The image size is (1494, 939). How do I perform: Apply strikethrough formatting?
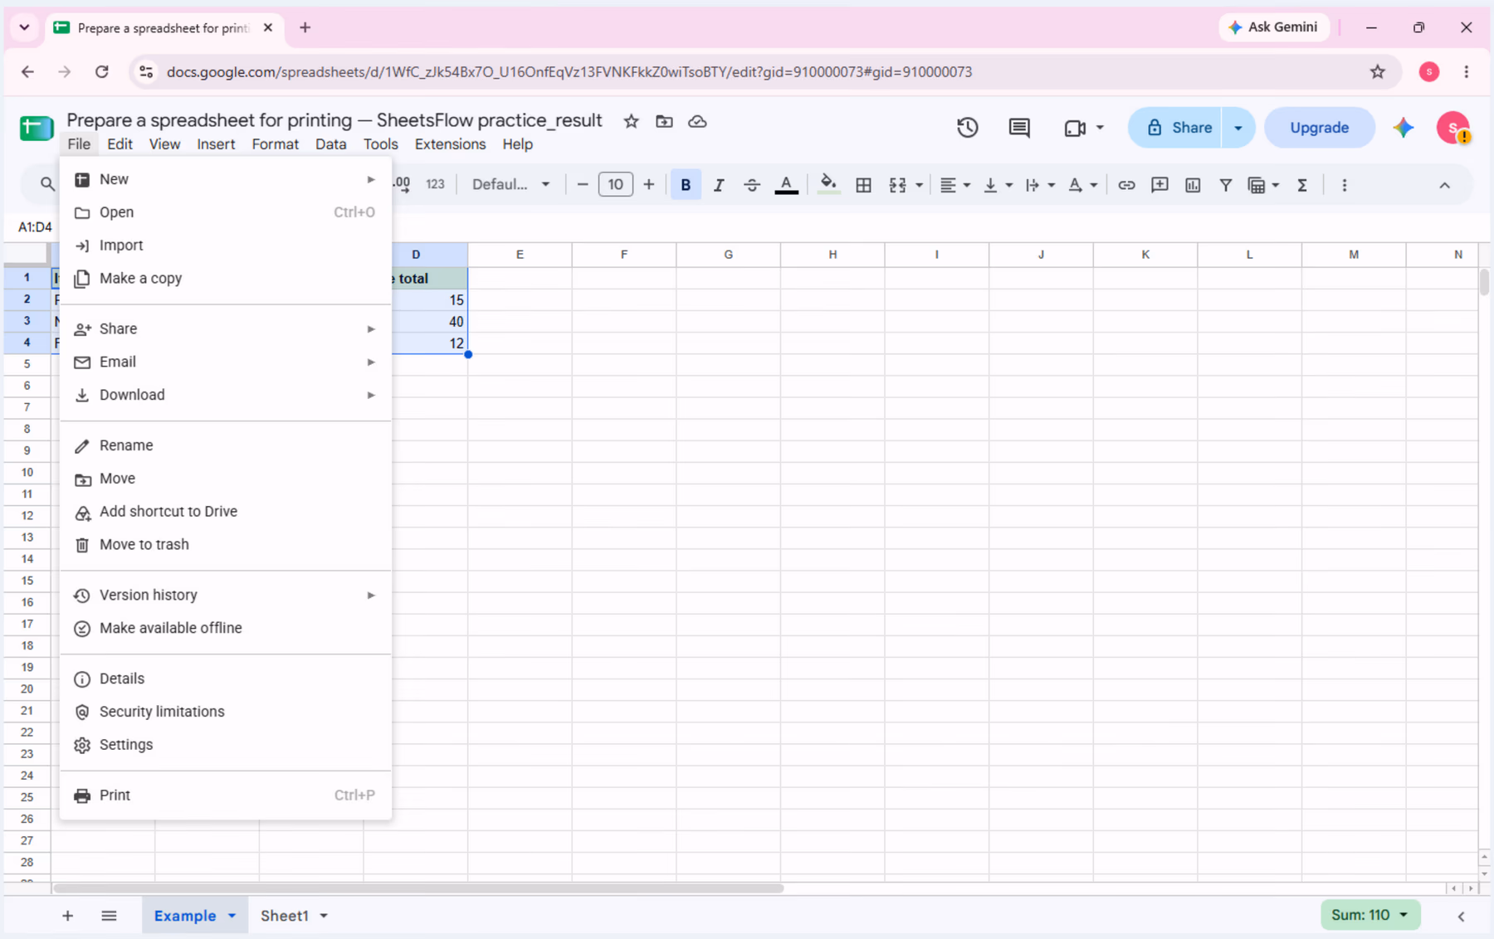click(752, 185)
